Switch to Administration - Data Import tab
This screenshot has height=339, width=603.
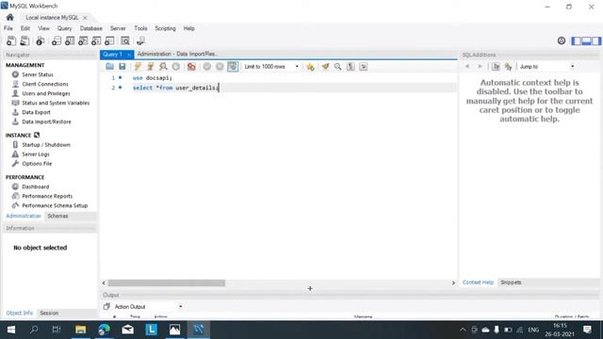[x=177, y=55]
